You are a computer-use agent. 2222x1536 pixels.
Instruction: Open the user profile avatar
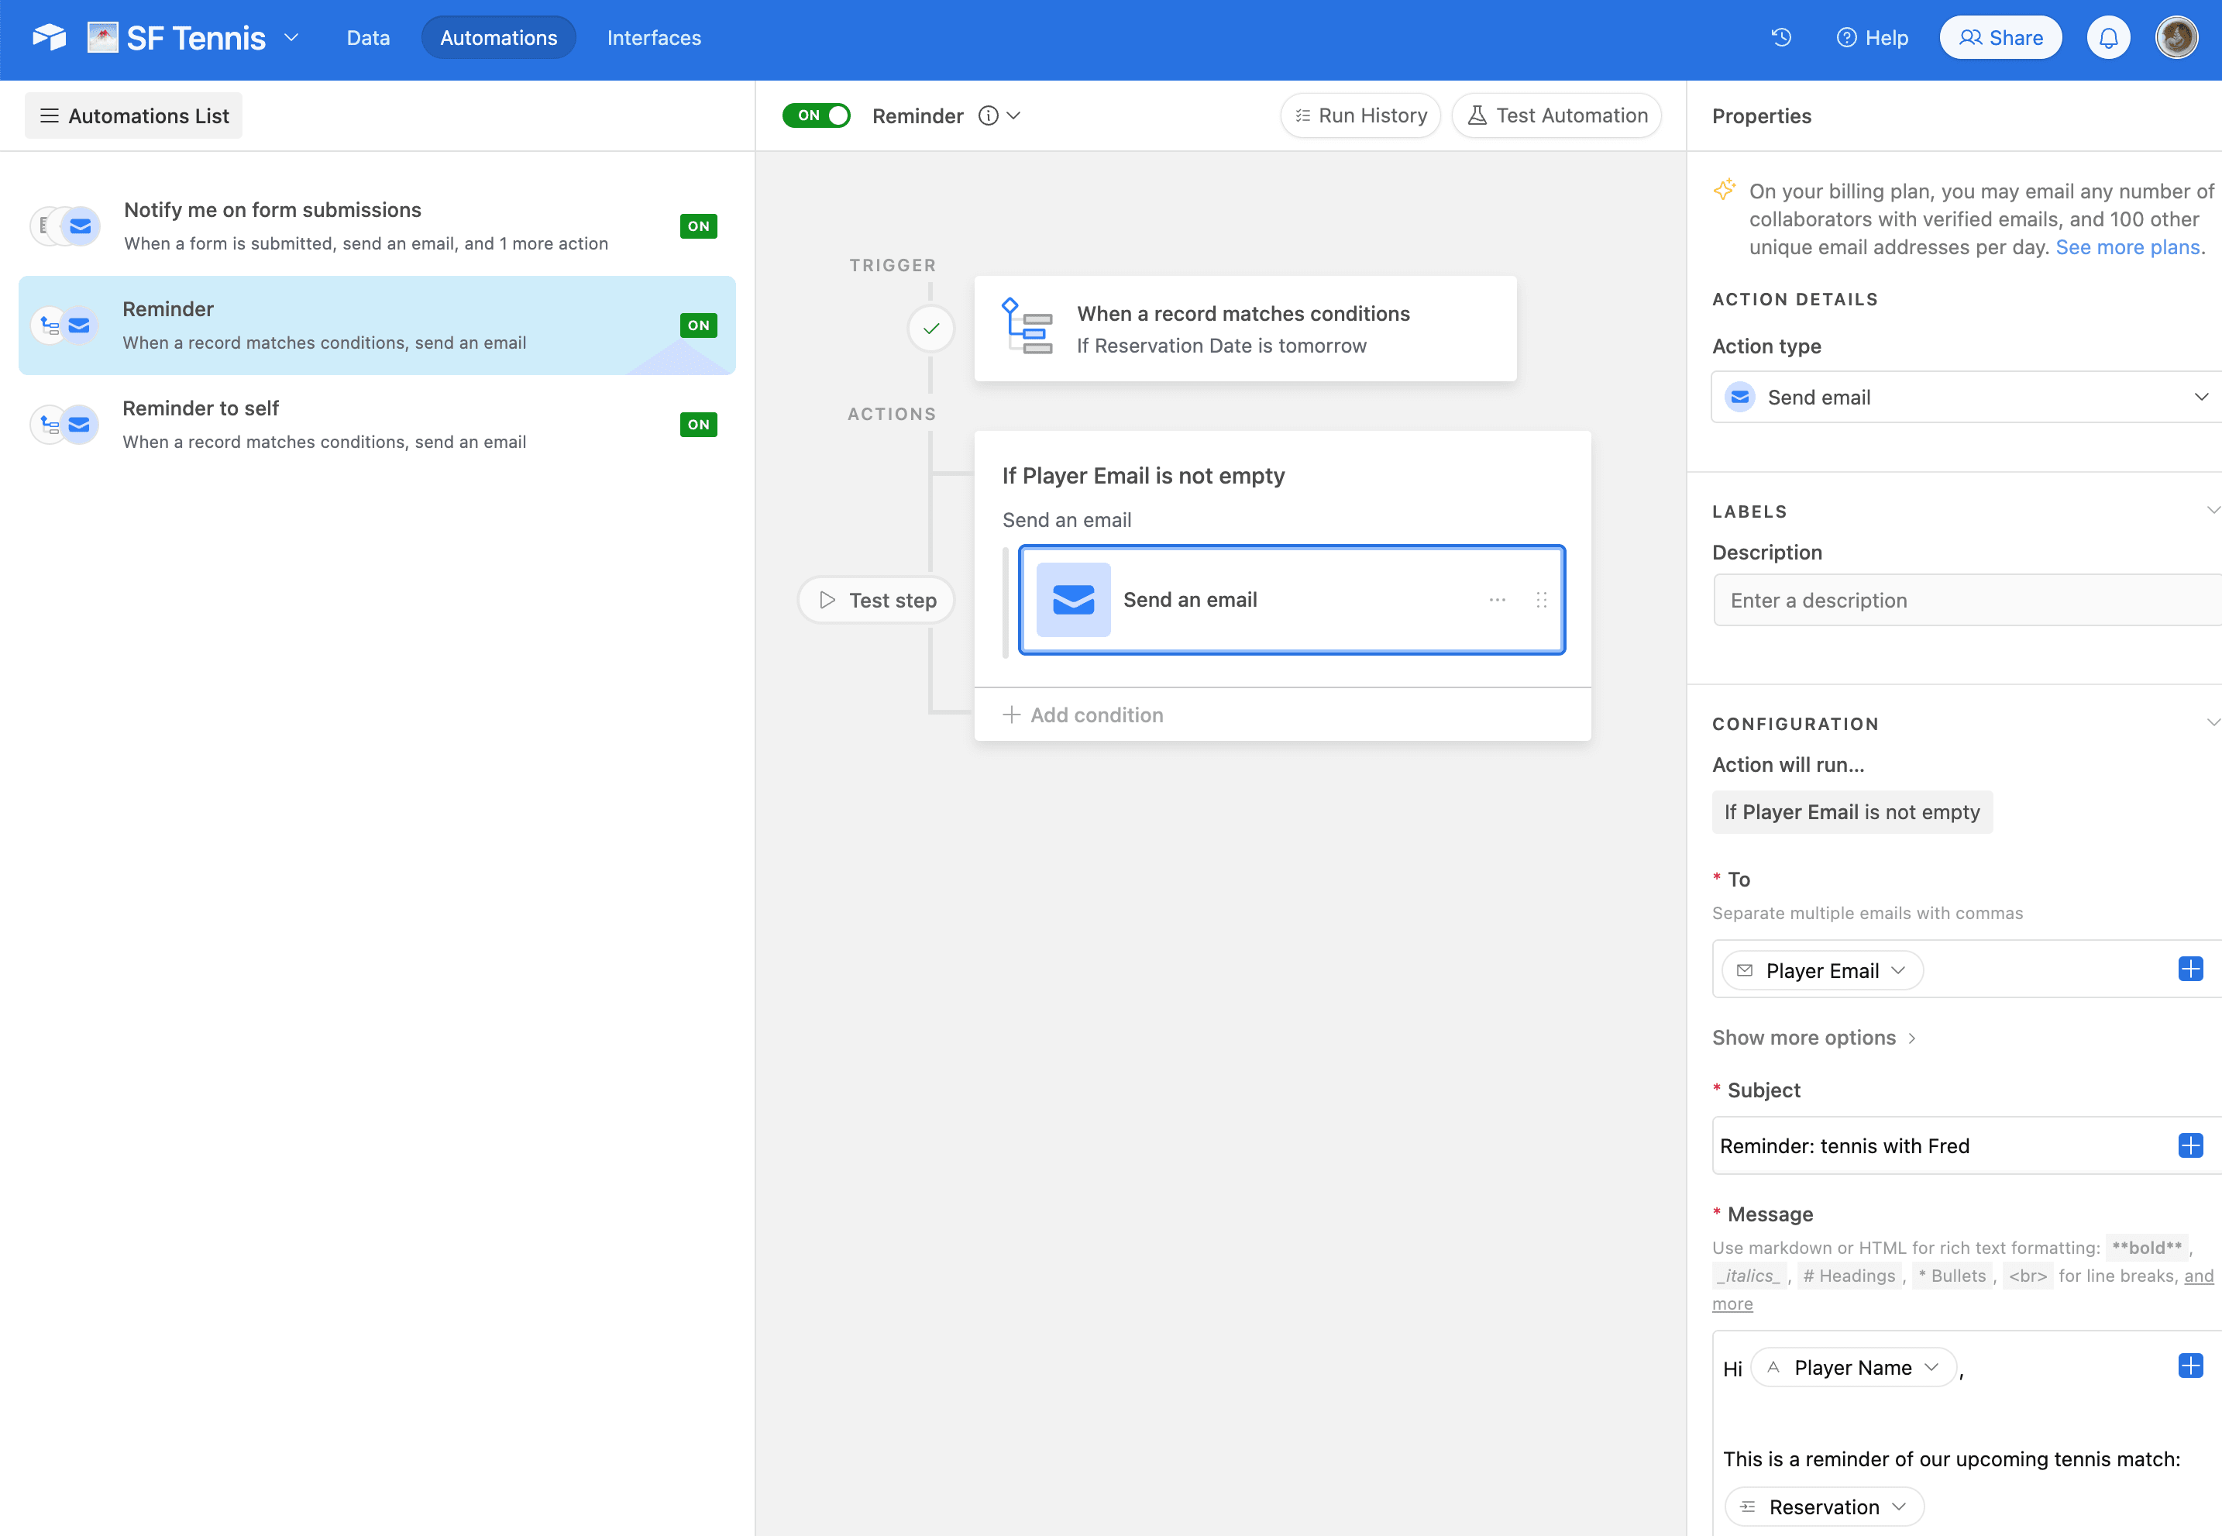tap(2176, 37)
